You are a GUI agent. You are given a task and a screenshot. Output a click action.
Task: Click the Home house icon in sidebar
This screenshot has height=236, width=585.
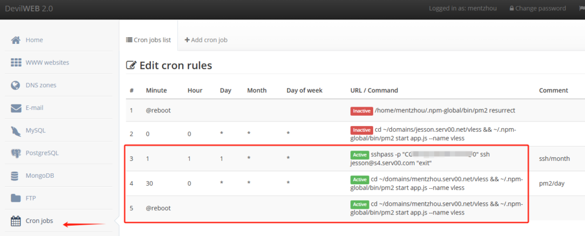point(16,40)
